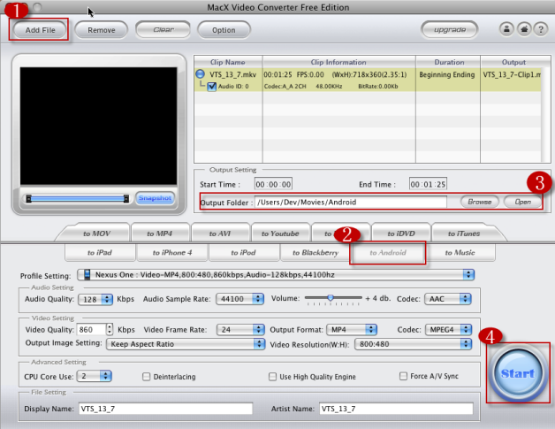Enable Use High Quality Engine

click(x=272, y=377)
